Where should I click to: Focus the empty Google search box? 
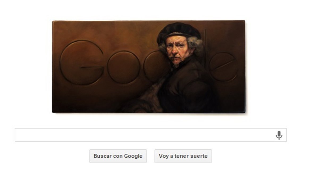150,135
